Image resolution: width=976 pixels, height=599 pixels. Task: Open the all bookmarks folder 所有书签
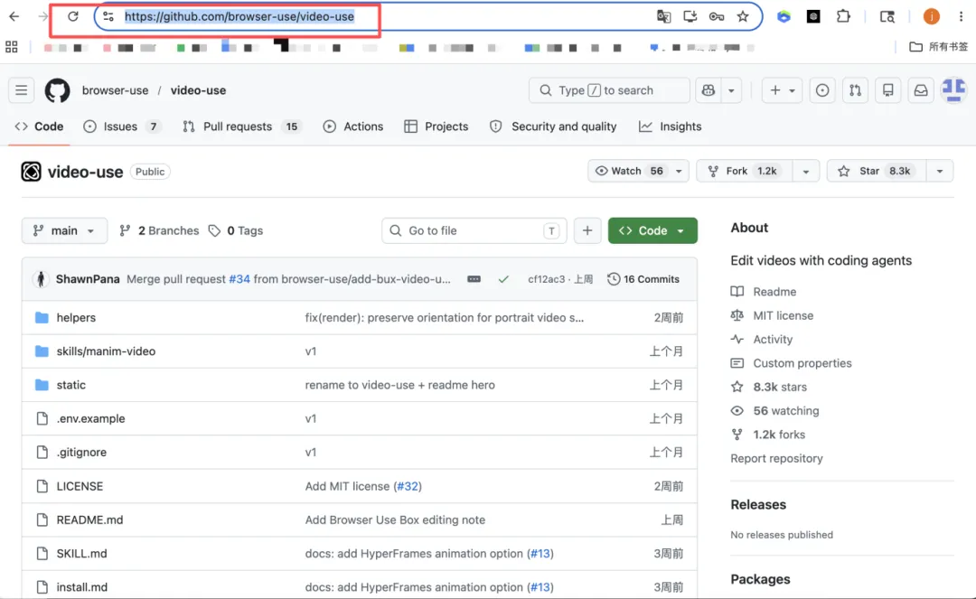(939, 47)
